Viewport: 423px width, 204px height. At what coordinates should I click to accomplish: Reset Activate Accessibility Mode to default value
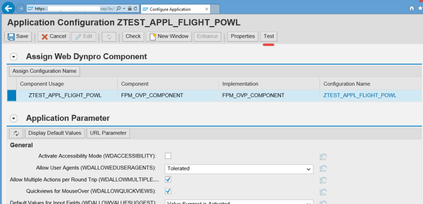tap(323, 157)
